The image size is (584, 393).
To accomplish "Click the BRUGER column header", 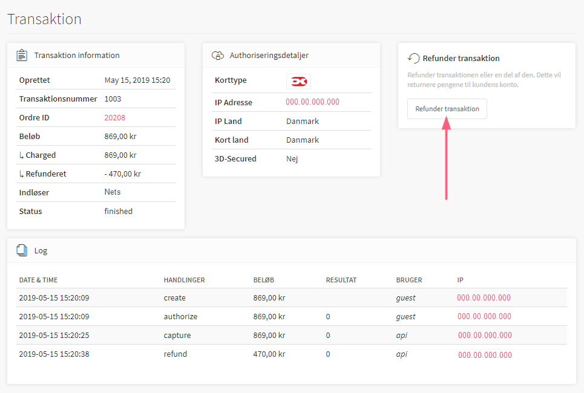I will (409, 280).
